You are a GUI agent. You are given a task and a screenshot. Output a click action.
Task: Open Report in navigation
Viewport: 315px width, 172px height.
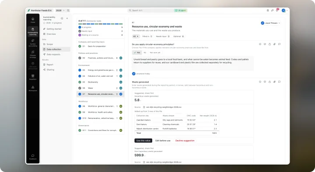click(x=56, y=65)
